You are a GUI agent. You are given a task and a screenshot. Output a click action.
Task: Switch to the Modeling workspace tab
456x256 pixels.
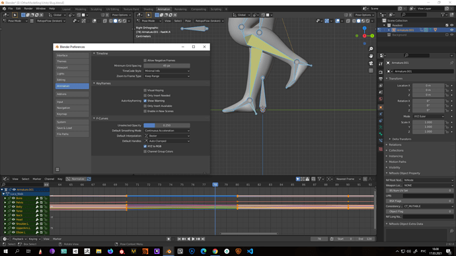click(x=81, y=9)
